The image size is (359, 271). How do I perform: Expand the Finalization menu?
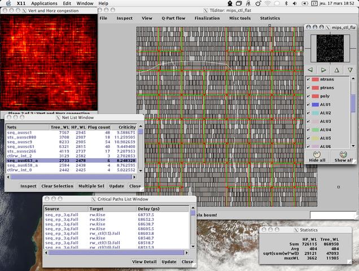click(x=206, y=18)
